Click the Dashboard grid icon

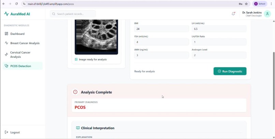[6, 34]
